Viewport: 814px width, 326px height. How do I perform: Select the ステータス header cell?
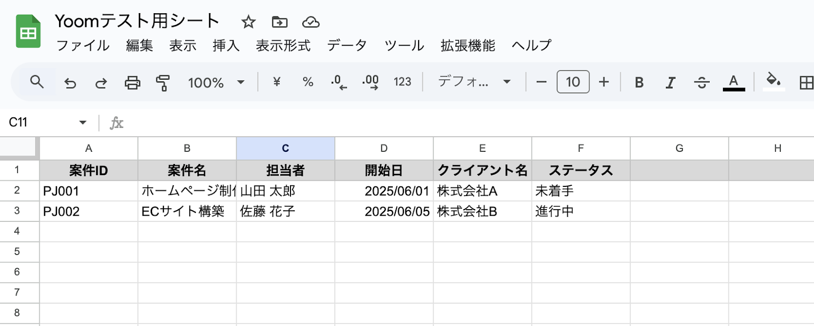pos(581,171)
